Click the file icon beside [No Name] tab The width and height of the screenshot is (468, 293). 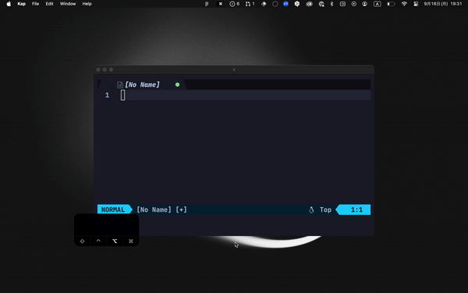[x=120, y=85]
